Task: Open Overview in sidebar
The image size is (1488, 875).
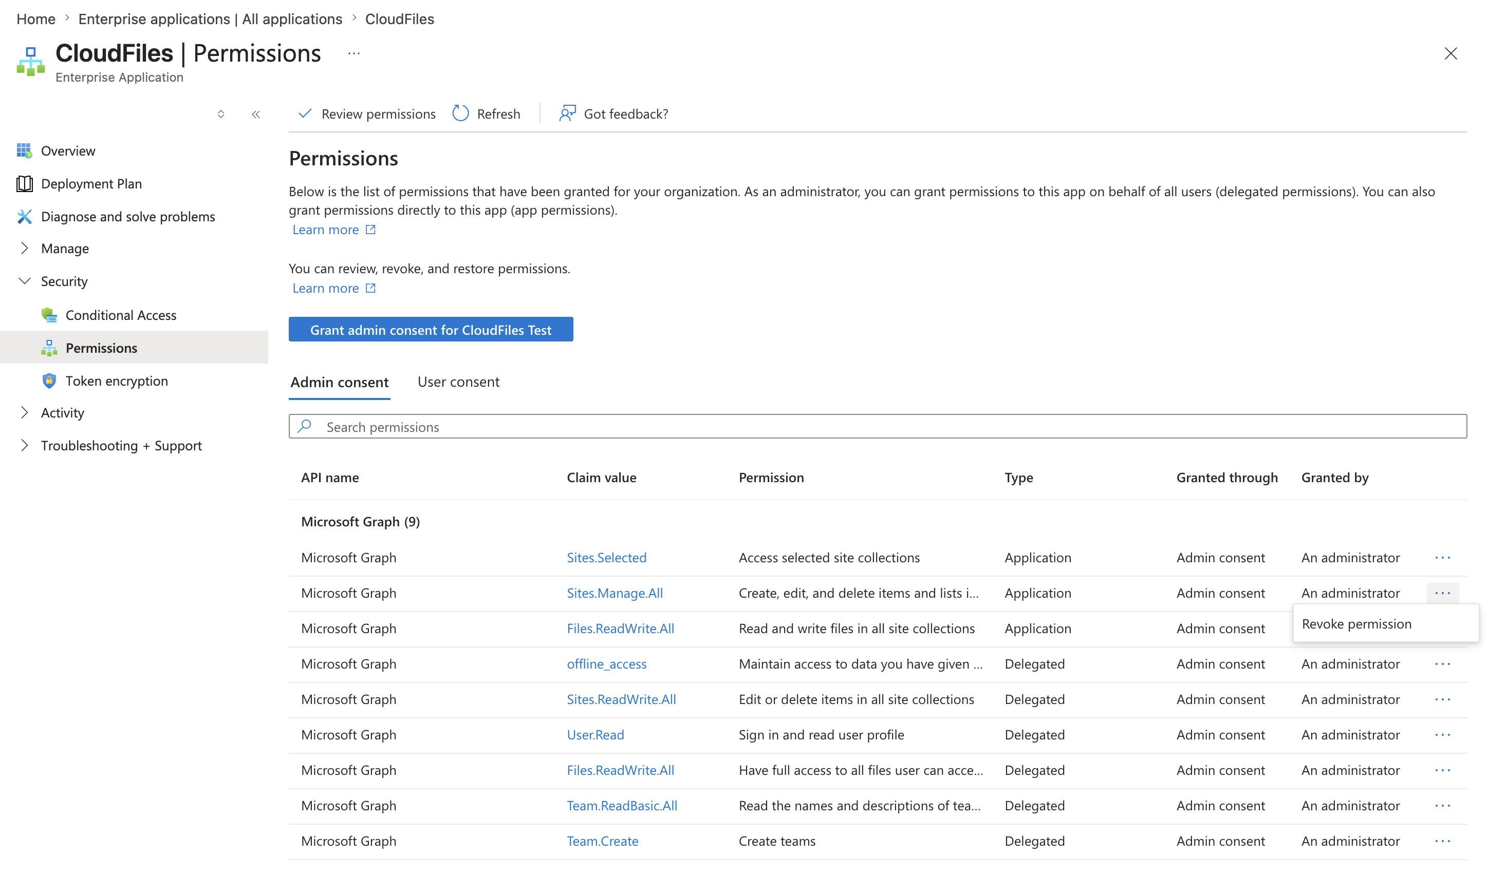Action: tap(68, 150)
